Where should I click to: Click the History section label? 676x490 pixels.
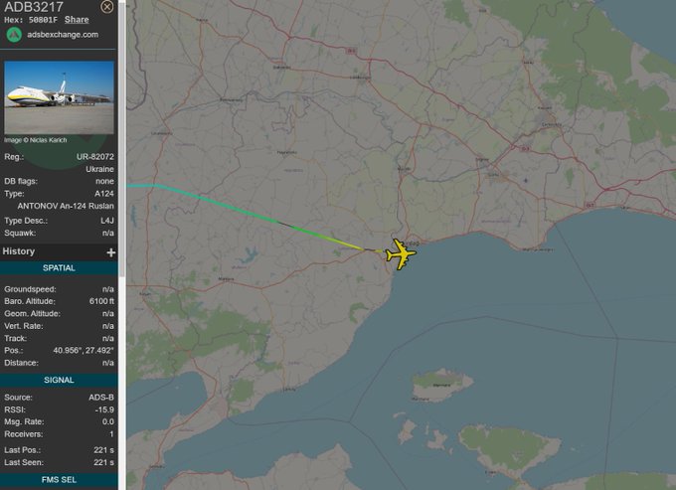pos(19,251)
